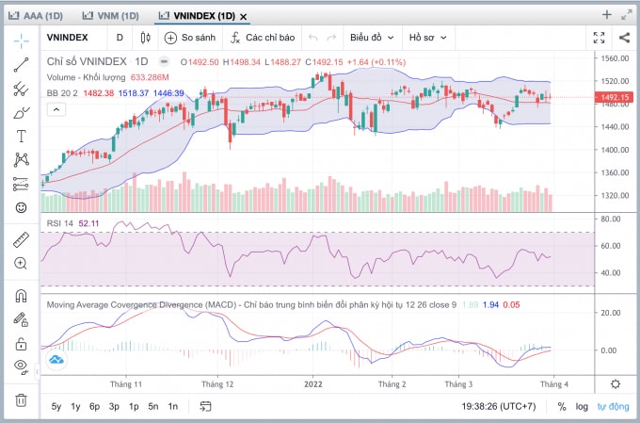The height and width of the screenshot is (423, 640).
Task: Open the candlestick chart style selector
Action: (x=145, y=38)
